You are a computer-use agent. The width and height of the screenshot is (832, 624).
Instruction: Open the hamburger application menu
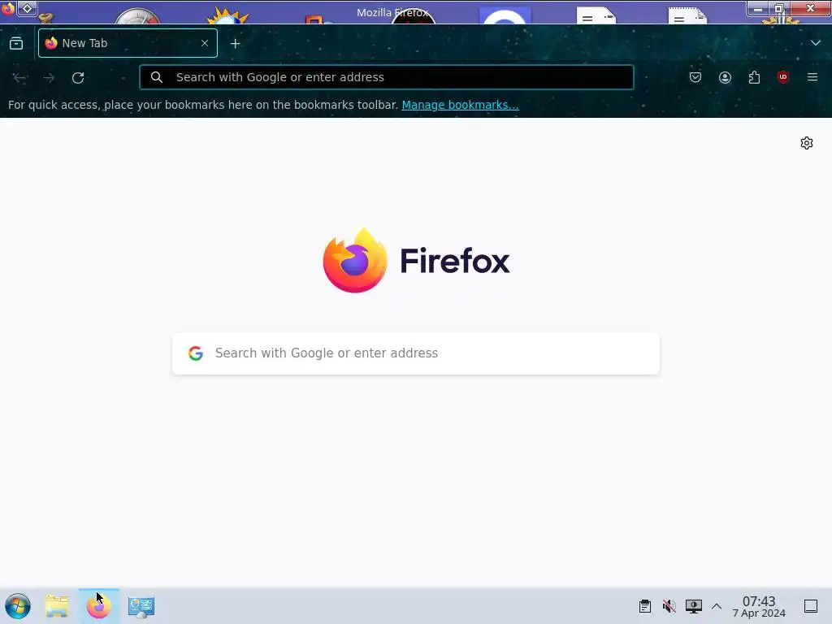[812, 77]
